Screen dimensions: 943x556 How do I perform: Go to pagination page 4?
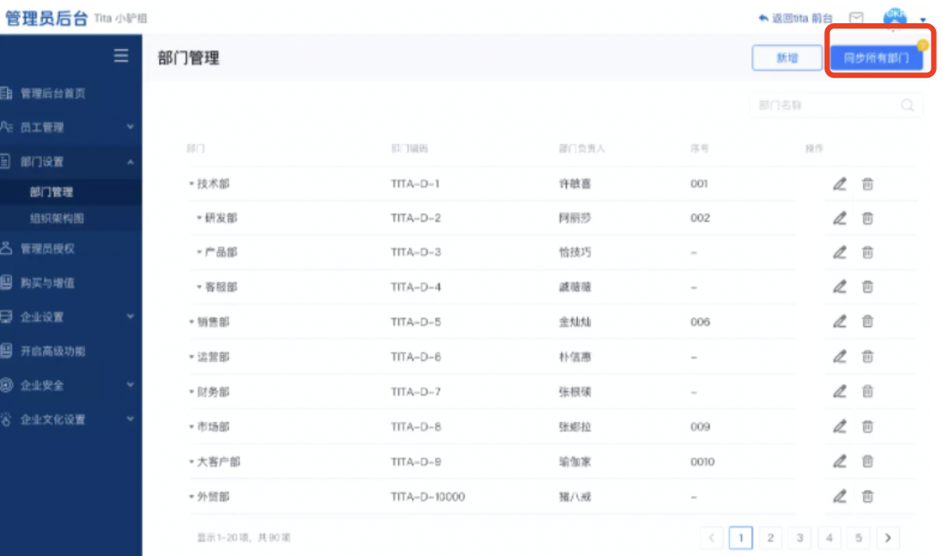coord(828,538)
